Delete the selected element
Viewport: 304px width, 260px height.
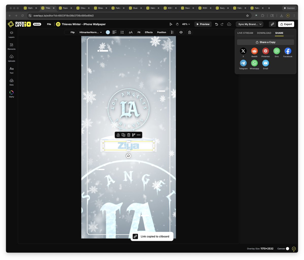(129, 135)
